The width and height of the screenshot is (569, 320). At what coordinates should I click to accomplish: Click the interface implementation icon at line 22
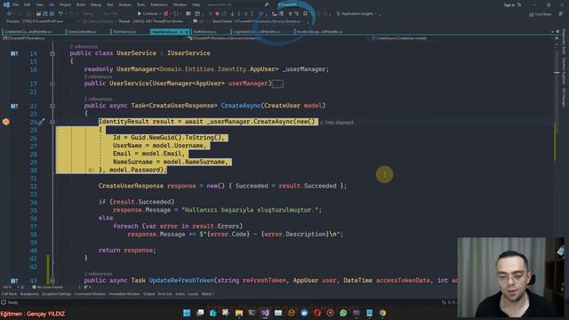14,106
